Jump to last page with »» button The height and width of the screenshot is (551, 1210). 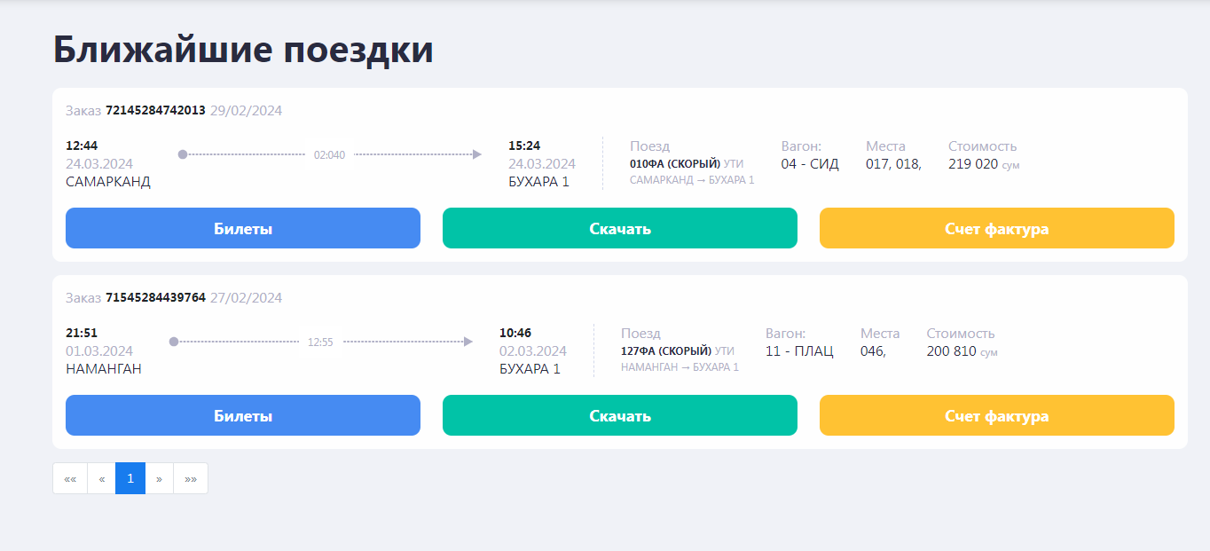[x=190, y=478]
